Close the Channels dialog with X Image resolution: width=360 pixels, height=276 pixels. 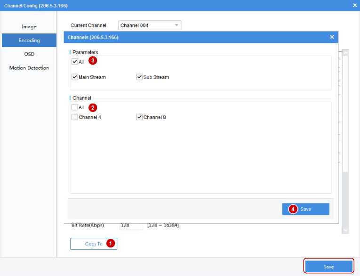click(332, 37)
